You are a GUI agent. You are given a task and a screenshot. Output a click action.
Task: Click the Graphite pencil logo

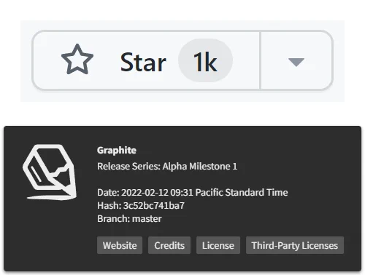(50, 172)
